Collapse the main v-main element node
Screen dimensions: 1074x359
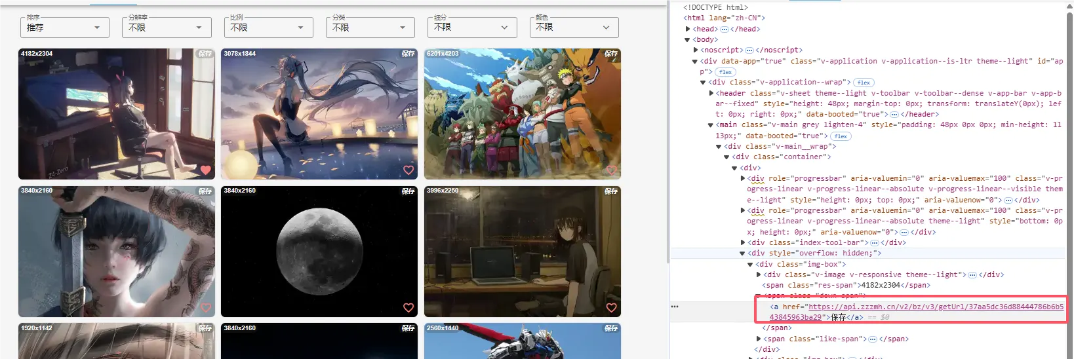711,124
